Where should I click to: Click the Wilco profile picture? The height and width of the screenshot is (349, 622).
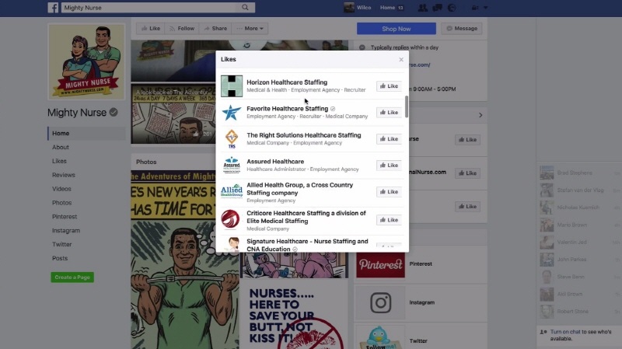(349, 8)
